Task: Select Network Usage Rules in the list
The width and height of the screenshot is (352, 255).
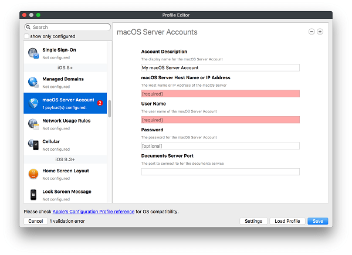Action: coord(65,124)
